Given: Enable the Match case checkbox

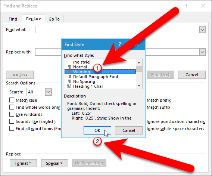Looking at the screenshot, I should (12, 100).
